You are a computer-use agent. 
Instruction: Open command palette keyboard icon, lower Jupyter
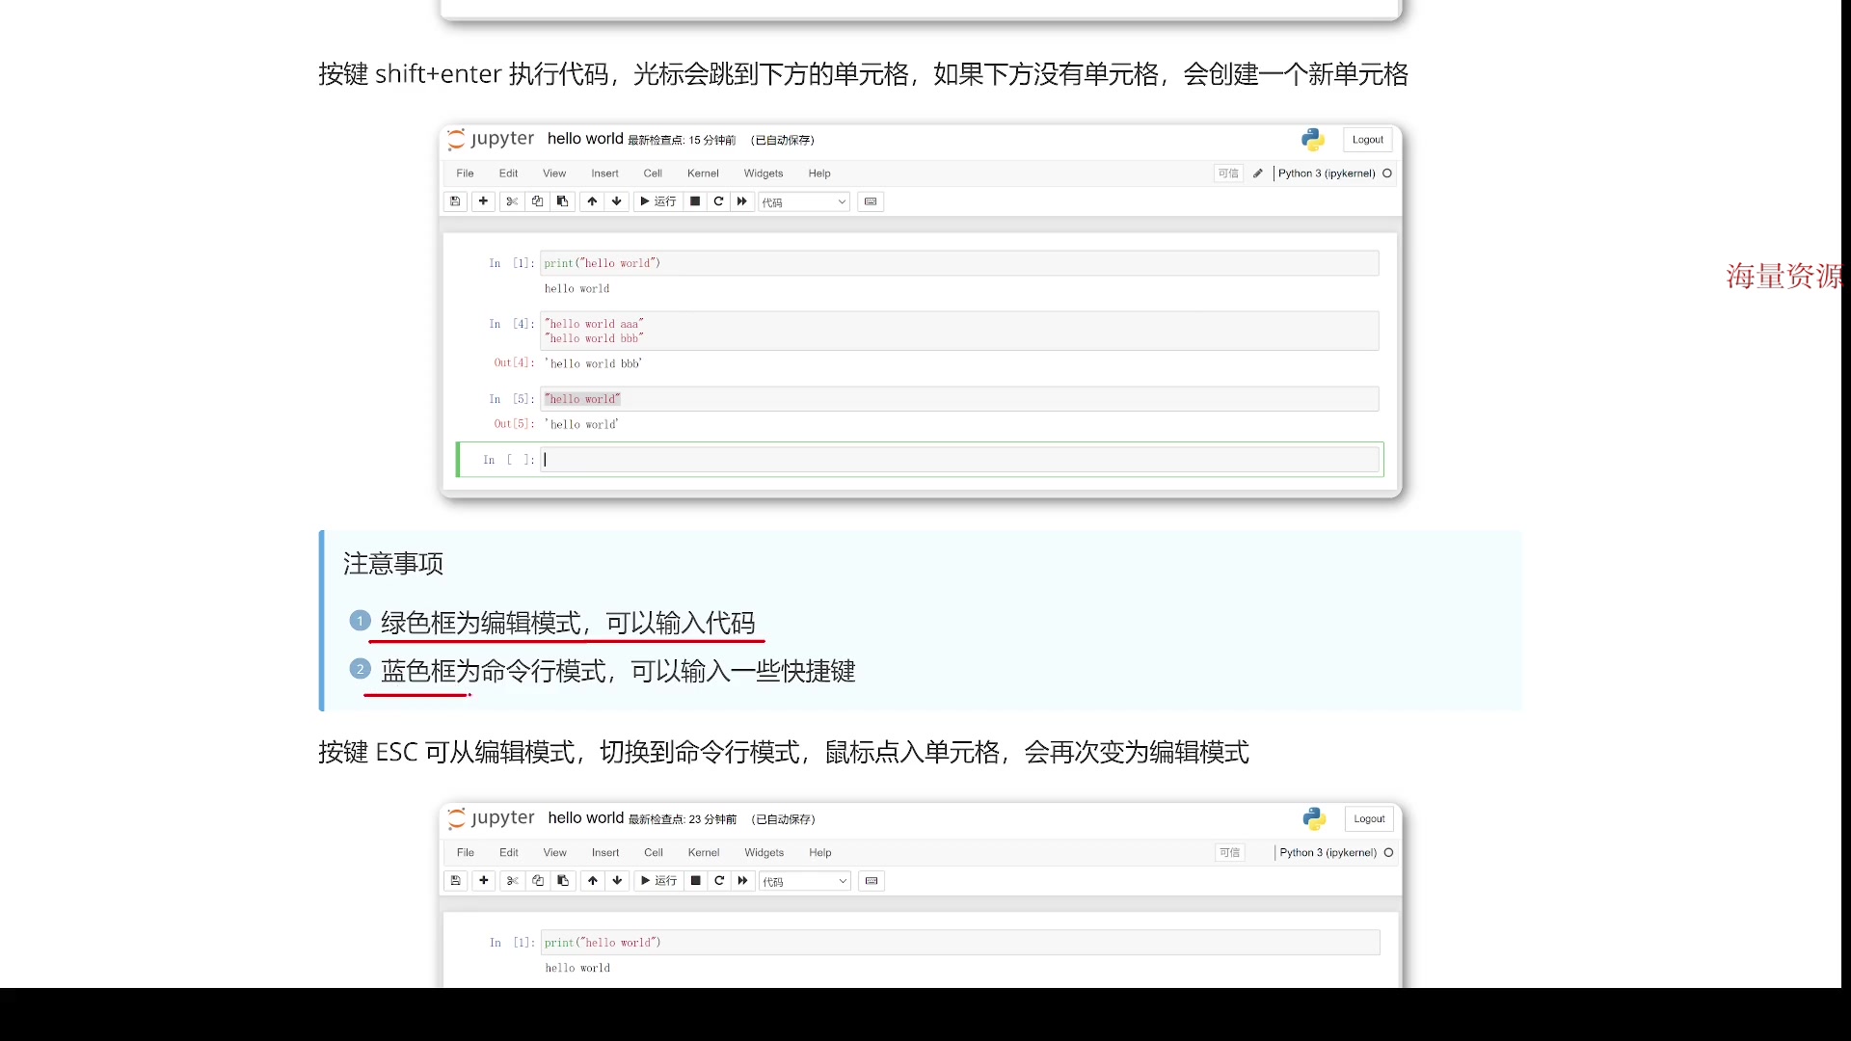click(x=872, y=881)
